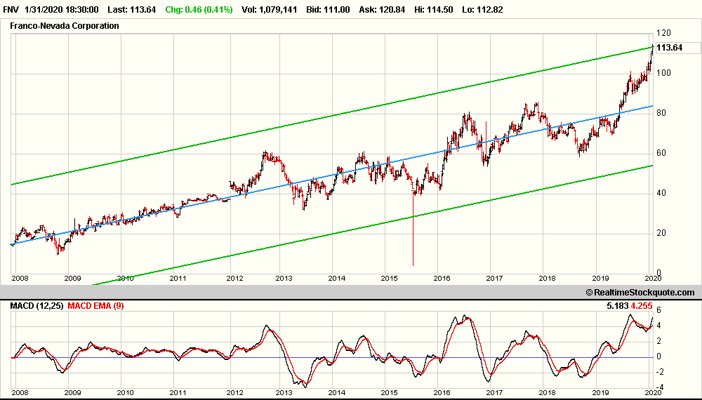The image size is (702, 400).
Task: Click the 2014 label under the MACD panel
Action: pyautogui.click(x=337, y=393)
